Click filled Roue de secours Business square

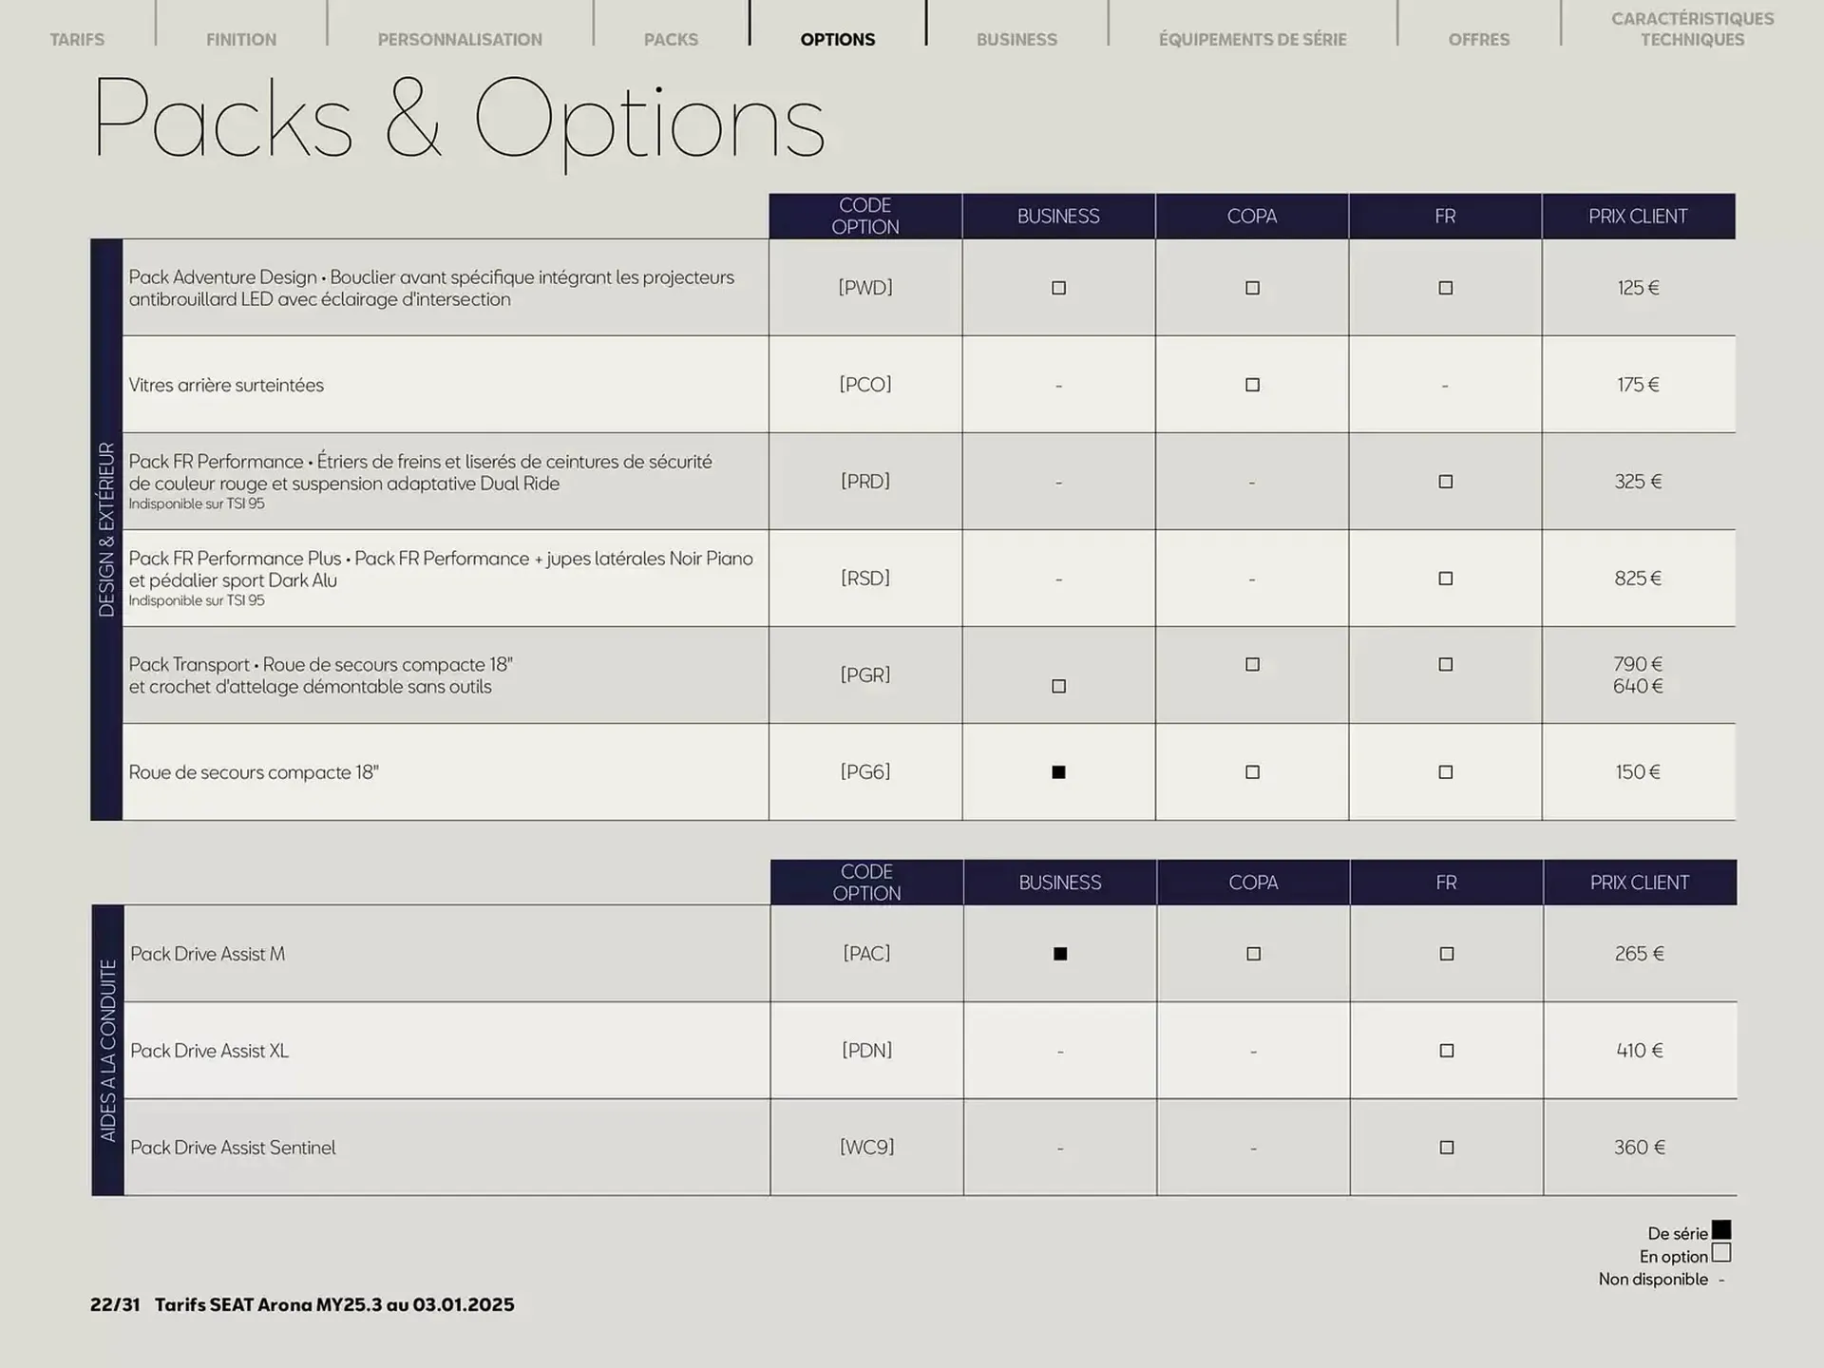point(1058,772)
